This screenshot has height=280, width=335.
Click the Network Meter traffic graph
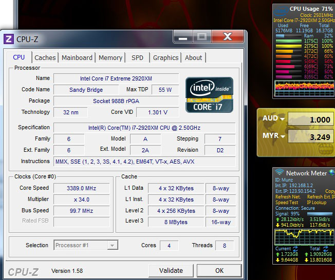[304, 237]
